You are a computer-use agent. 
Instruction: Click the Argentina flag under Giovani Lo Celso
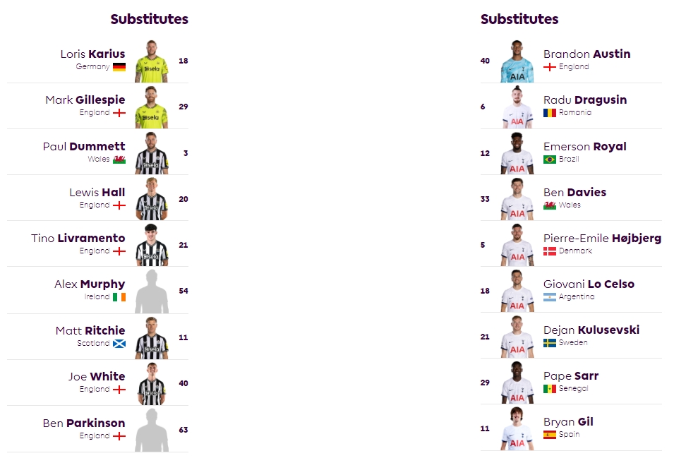(x=550, y=297)
